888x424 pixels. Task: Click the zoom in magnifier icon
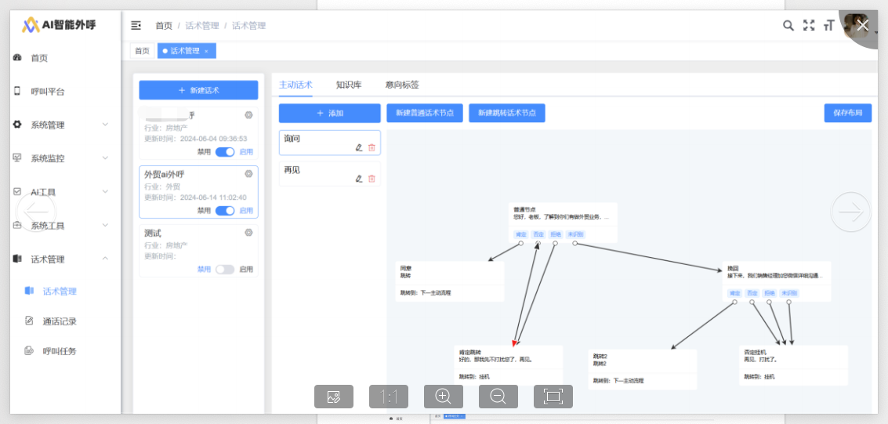(444, 397)
